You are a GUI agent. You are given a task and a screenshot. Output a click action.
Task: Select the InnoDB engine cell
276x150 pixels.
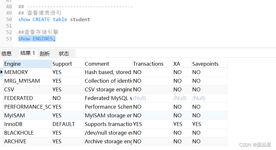tap(27, 124)
